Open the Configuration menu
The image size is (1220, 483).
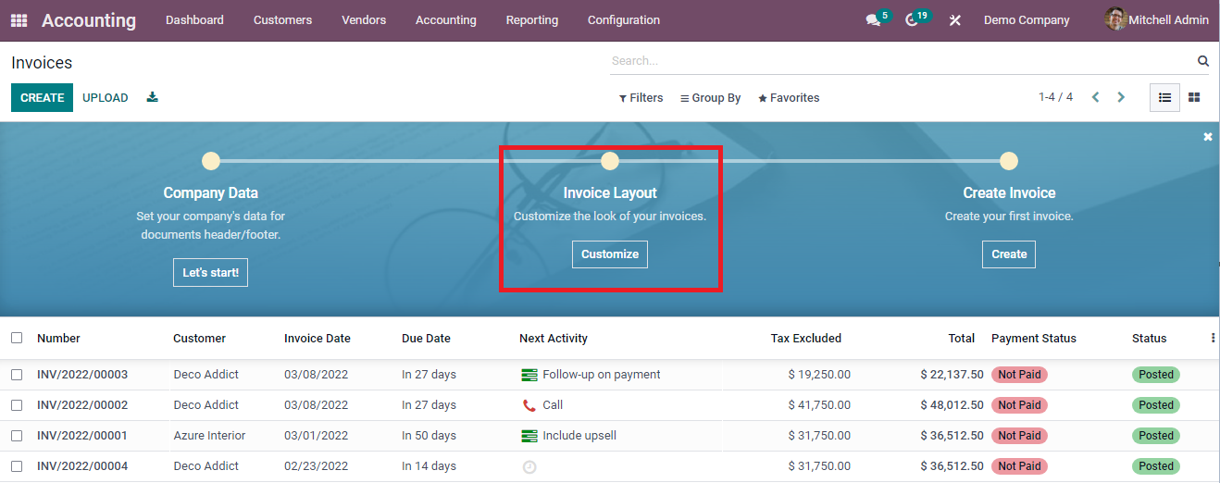[x=623, y=20]
